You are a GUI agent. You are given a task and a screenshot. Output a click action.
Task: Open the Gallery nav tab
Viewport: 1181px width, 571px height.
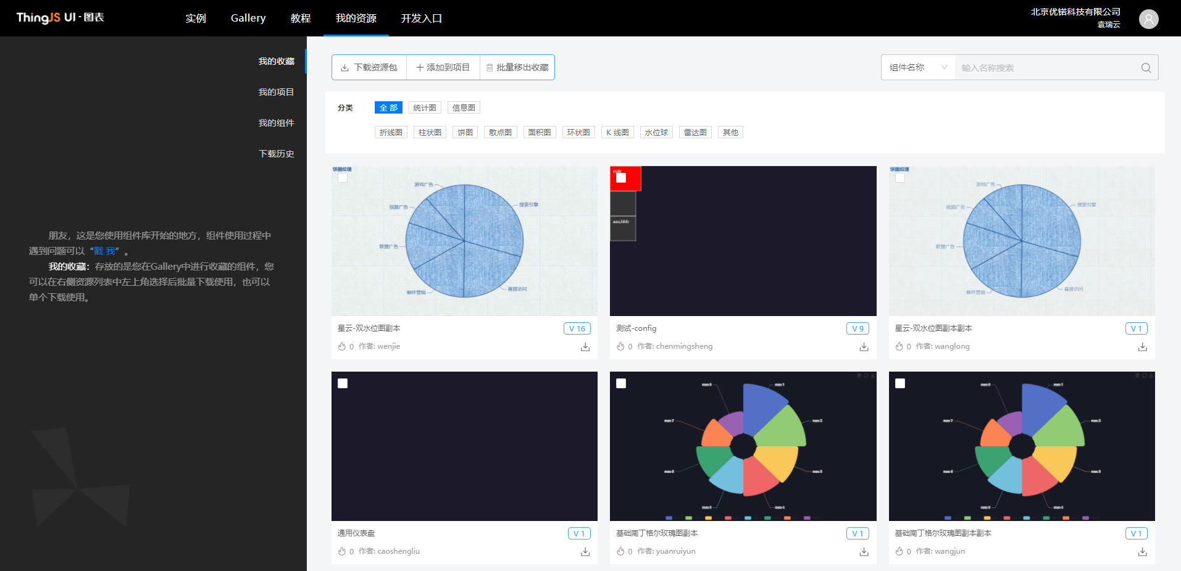click(248, 19)
